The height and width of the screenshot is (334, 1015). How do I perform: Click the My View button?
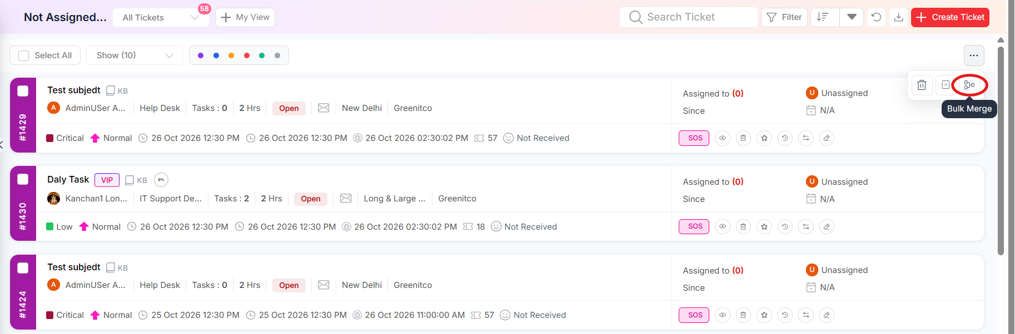tap(245, 17)
